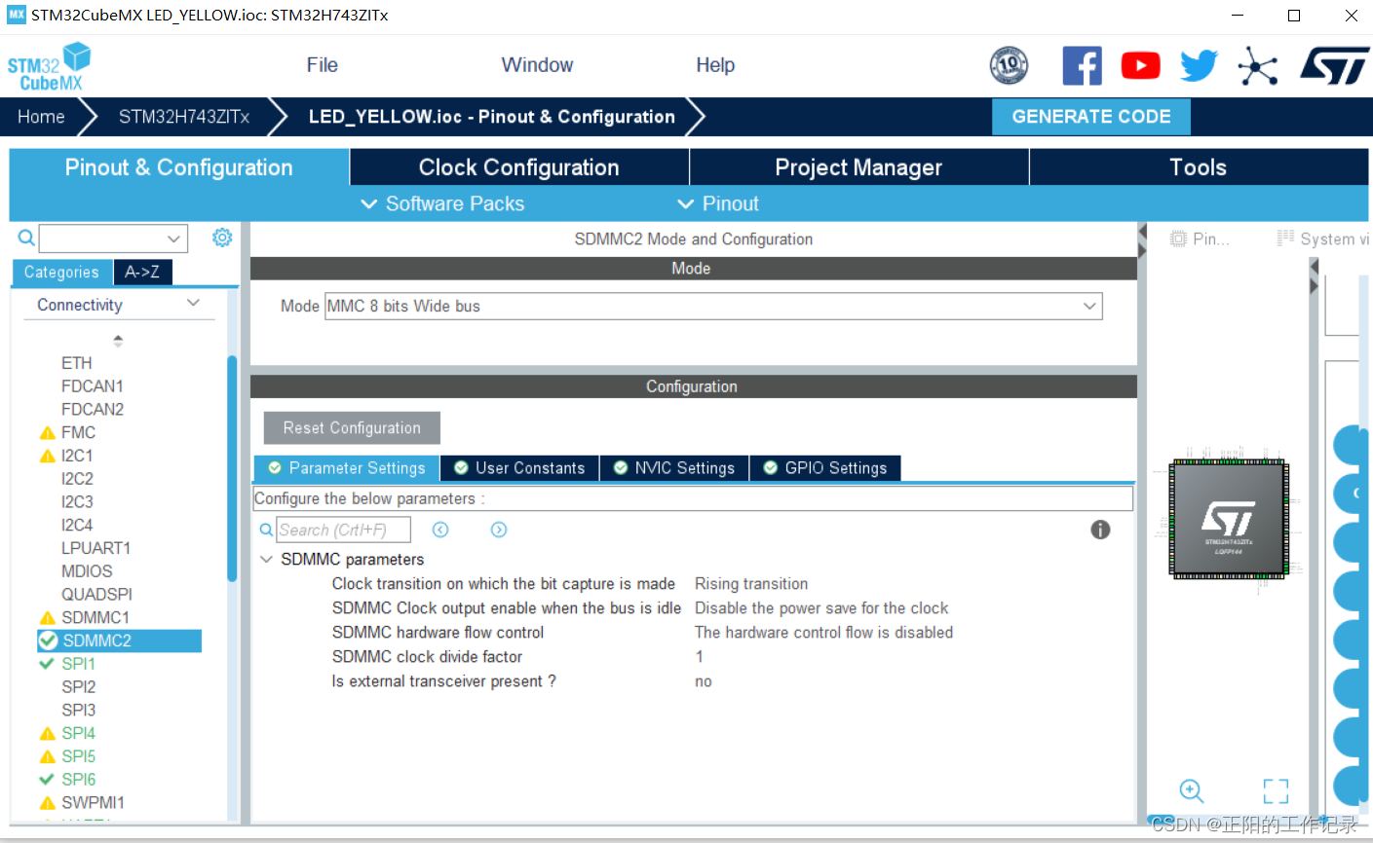The image size is (1373, 843).
Task: Open the Help menu
Action: (715, 65)
